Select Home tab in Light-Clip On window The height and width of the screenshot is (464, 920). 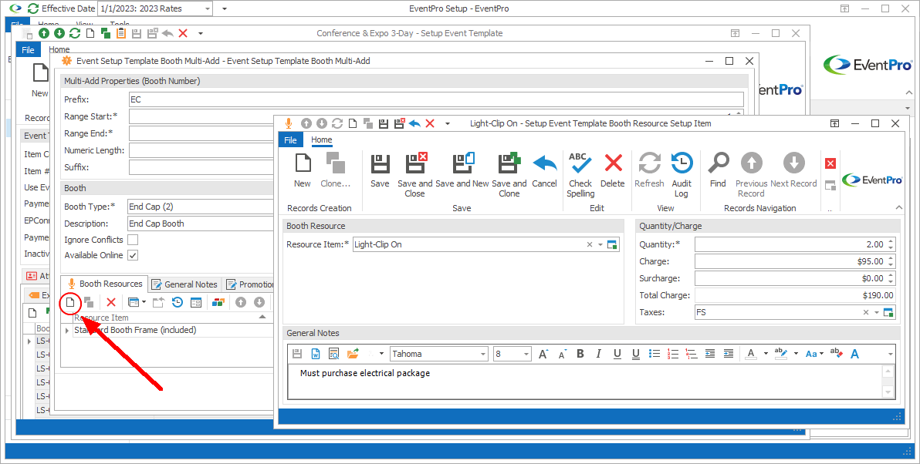click(x=322, y=140)
